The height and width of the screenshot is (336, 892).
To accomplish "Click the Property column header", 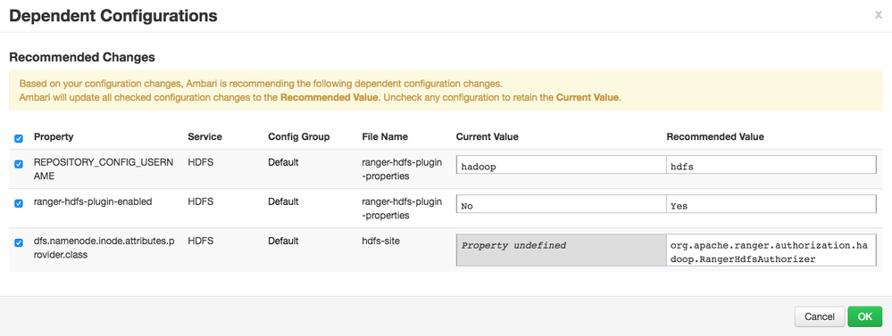I will (54, 136).
